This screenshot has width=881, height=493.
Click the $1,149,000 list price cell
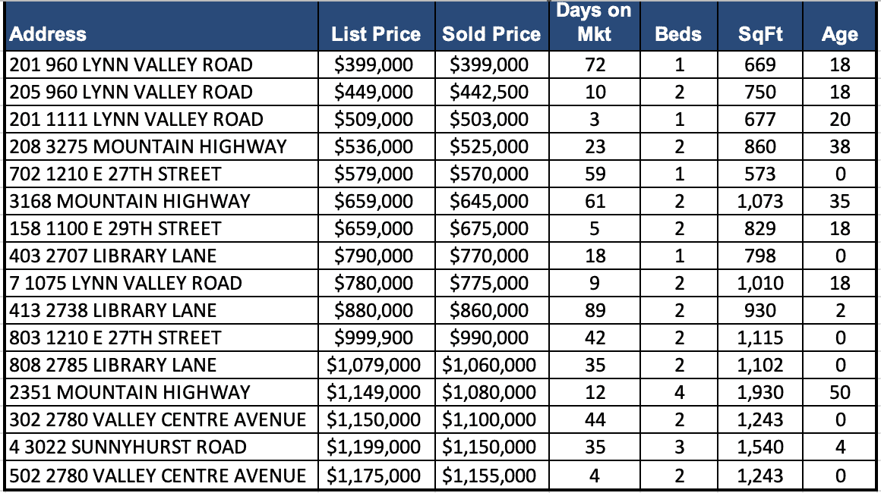pyautogui.click(x=374, y=392)
